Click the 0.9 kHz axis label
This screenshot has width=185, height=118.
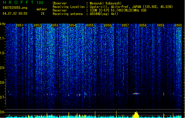point(2,68)
